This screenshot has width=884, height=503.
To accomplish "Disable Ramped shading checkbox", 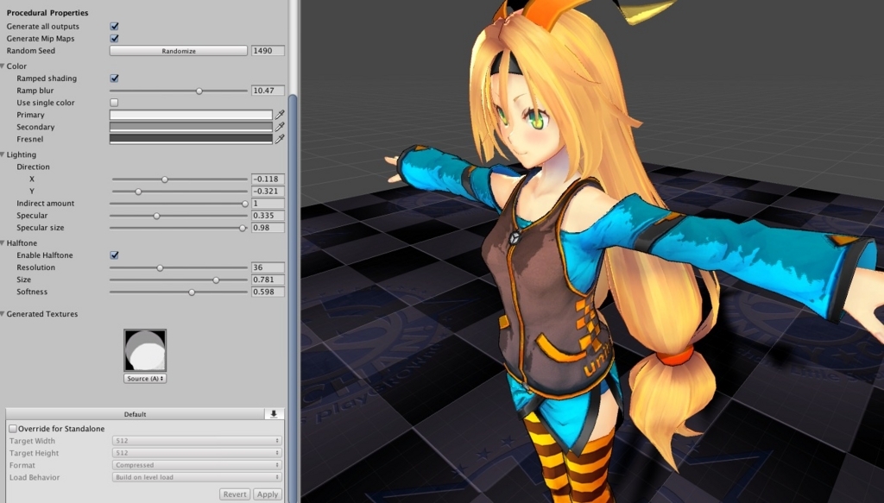I will [115, 79].
